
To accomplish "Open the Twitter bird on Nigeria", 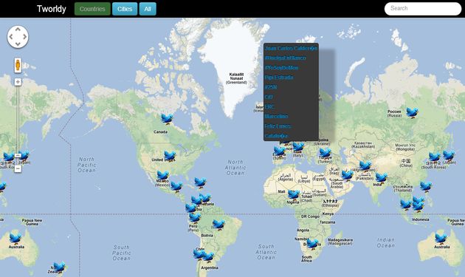I will point(294,195).
